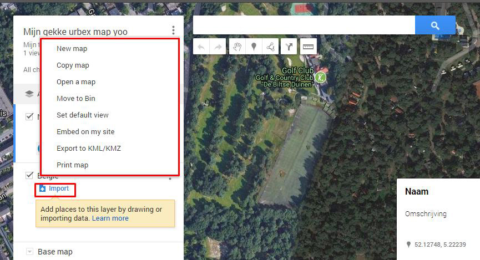This screenshot has width=480, height=260.
Task: Expand the Base map dropdown arrow
Action: (29, 252)
